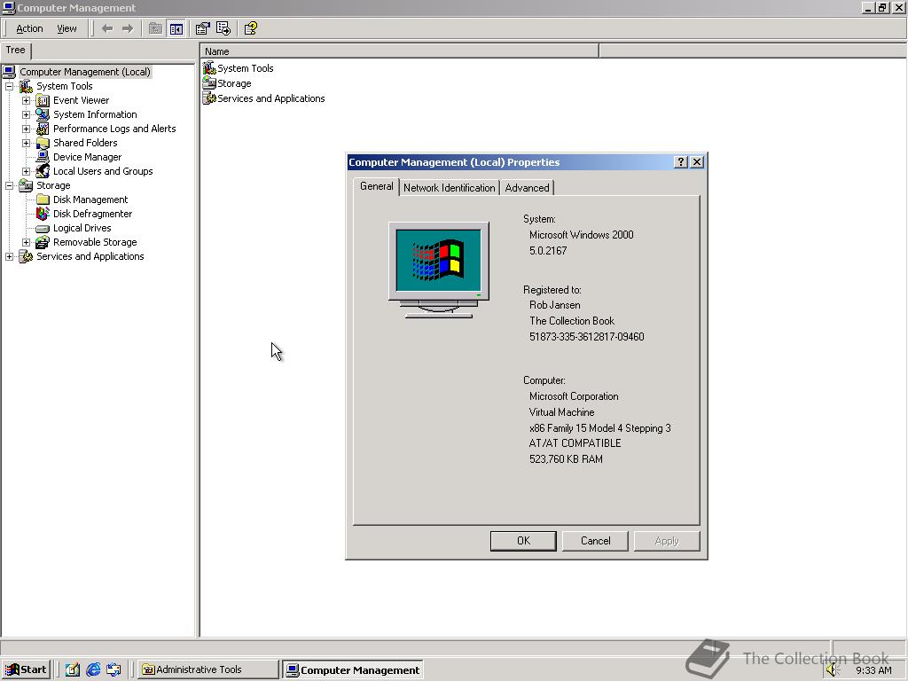Click the Properties toolbar icon
Image resolution: width=908 pixels, height=681 pixels.
pos(202,28)
